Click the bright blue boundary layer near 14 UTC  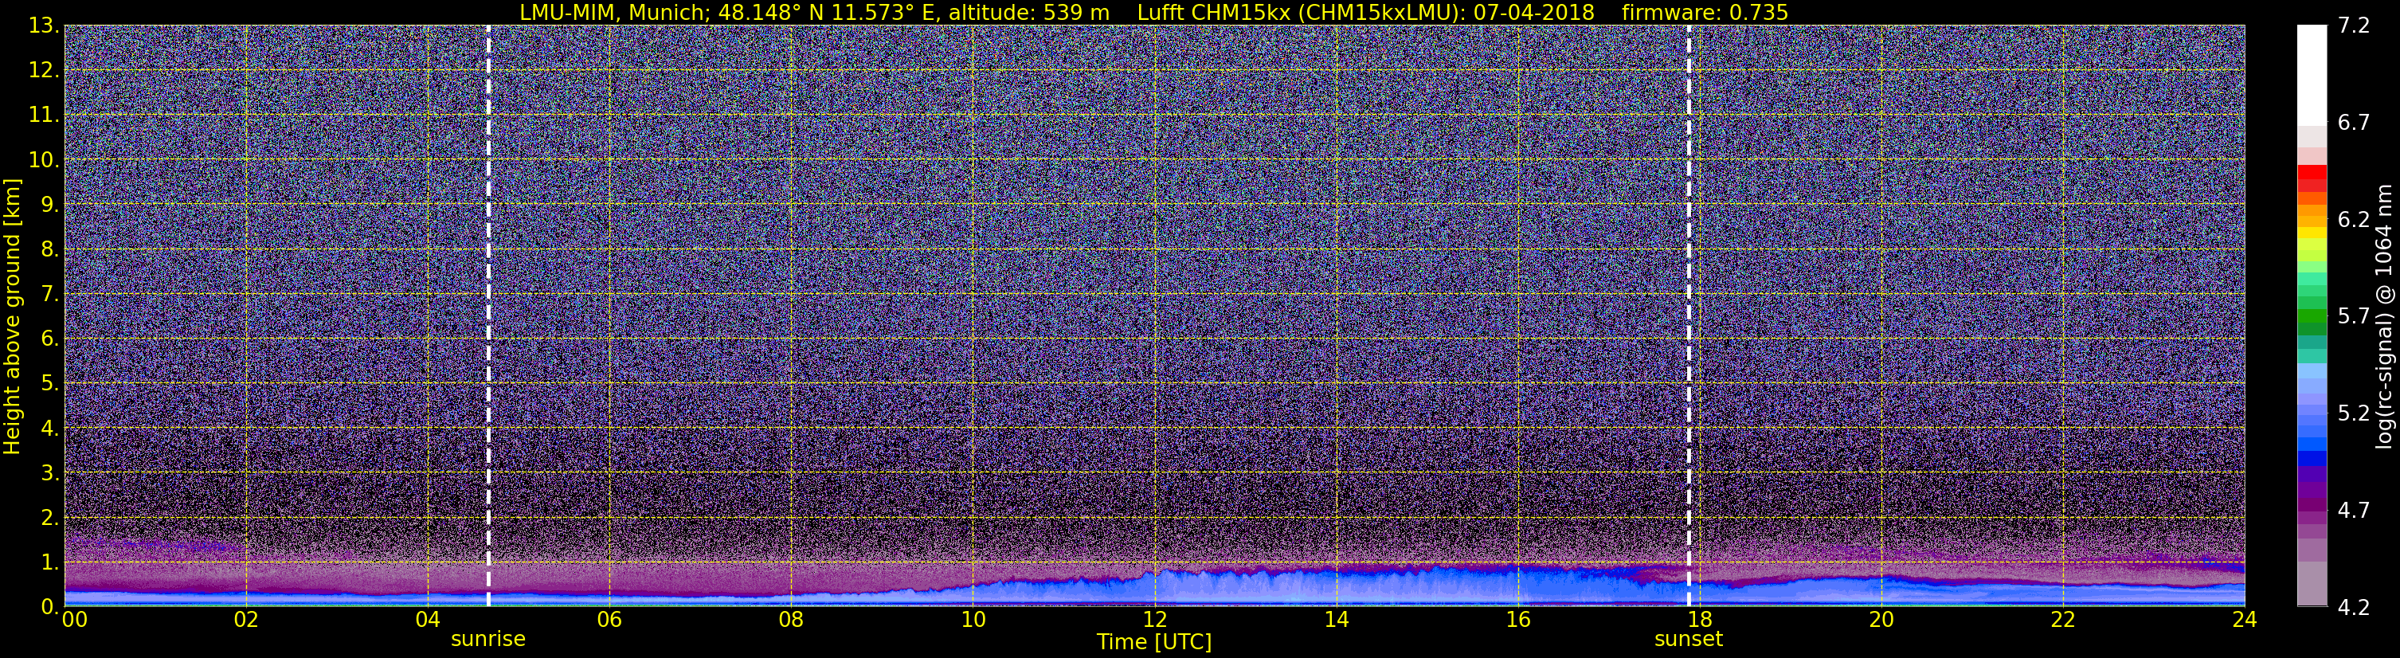(x=1336, y=587)
